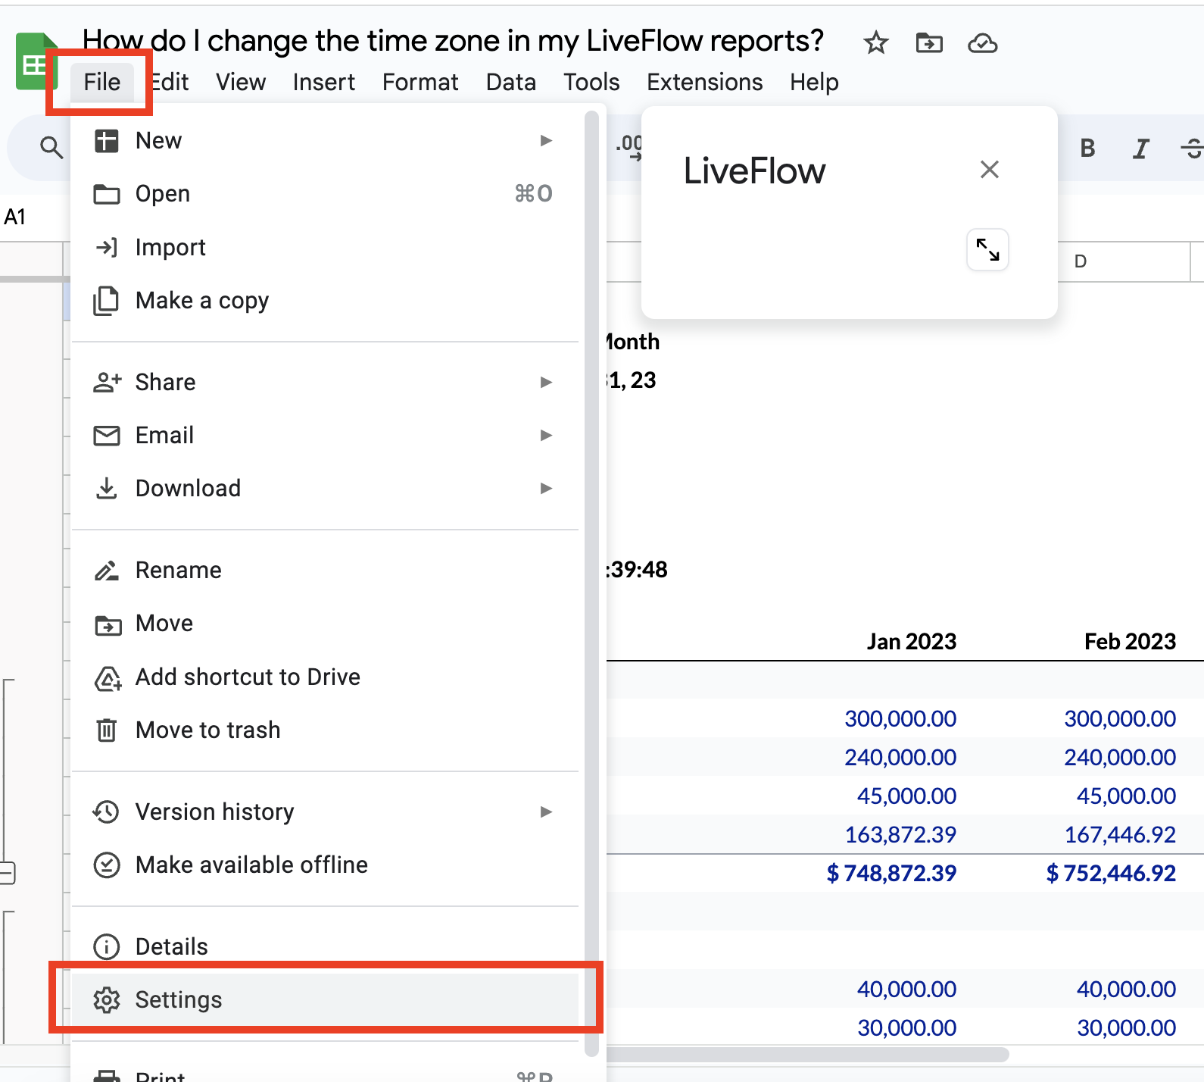Click the Jan 2023 column heading

[912, 642]
